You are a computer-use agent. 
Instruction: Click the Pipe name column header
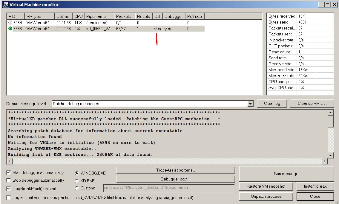[99, 16]
